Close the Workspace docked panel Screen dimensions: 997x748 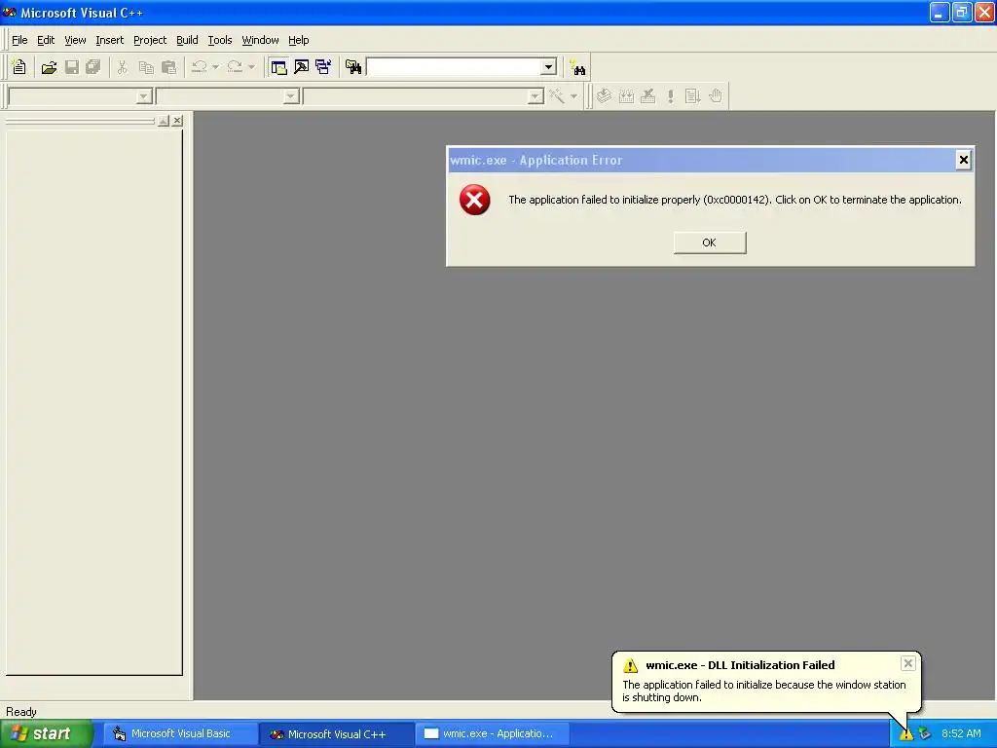pyautogui.click(x=177, y=120)
